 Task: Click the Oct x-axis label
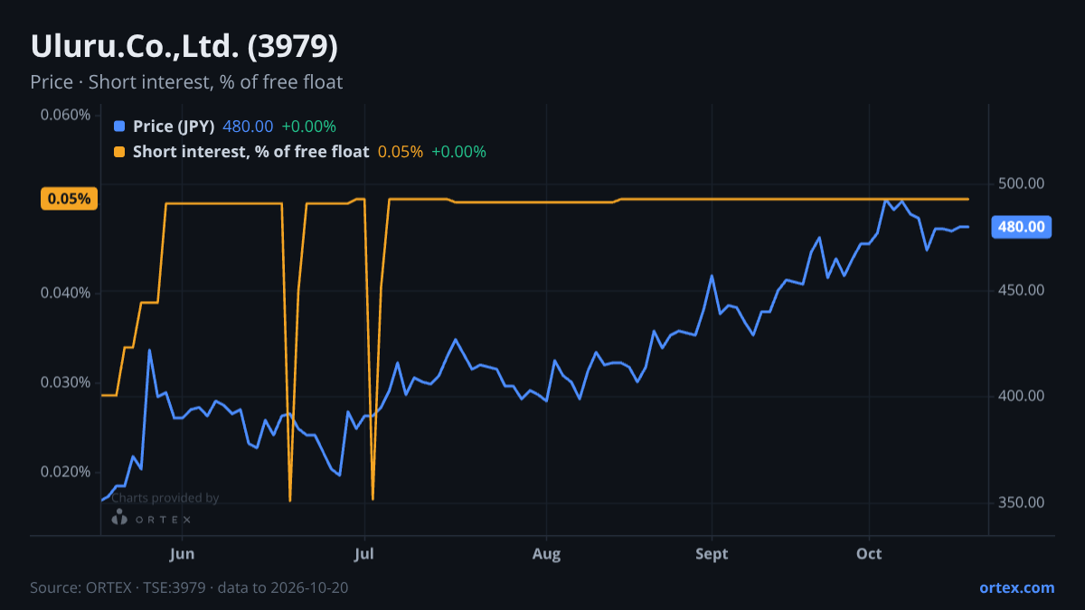869,554
